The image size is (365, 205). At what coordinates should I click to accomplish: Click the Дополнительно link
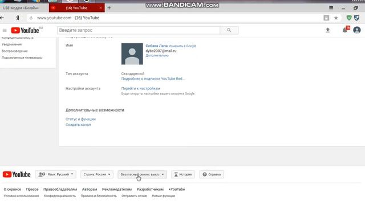point(157,56)
